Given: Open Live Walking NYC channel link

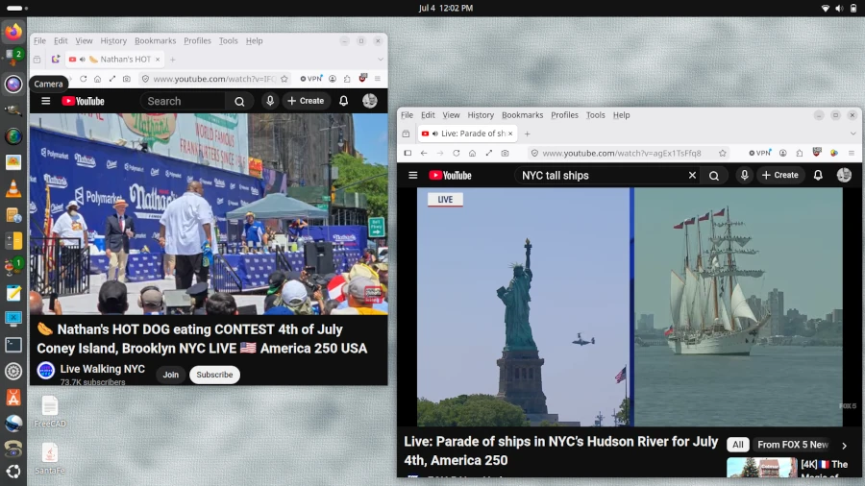Looking at the screenshot, I should [102, 369].
